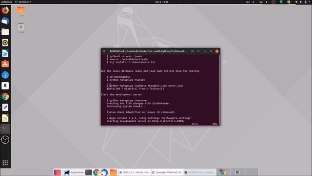Open the clock showing Oct 3
This screenshot has height=176, width=312.
(161, 2)
